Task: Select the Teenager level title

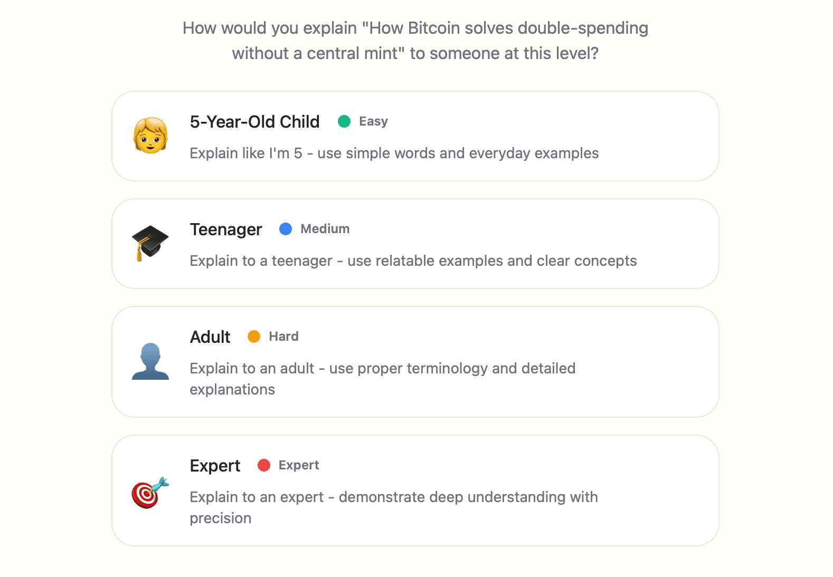Action: pyautogui.click(x=226, y=229)
